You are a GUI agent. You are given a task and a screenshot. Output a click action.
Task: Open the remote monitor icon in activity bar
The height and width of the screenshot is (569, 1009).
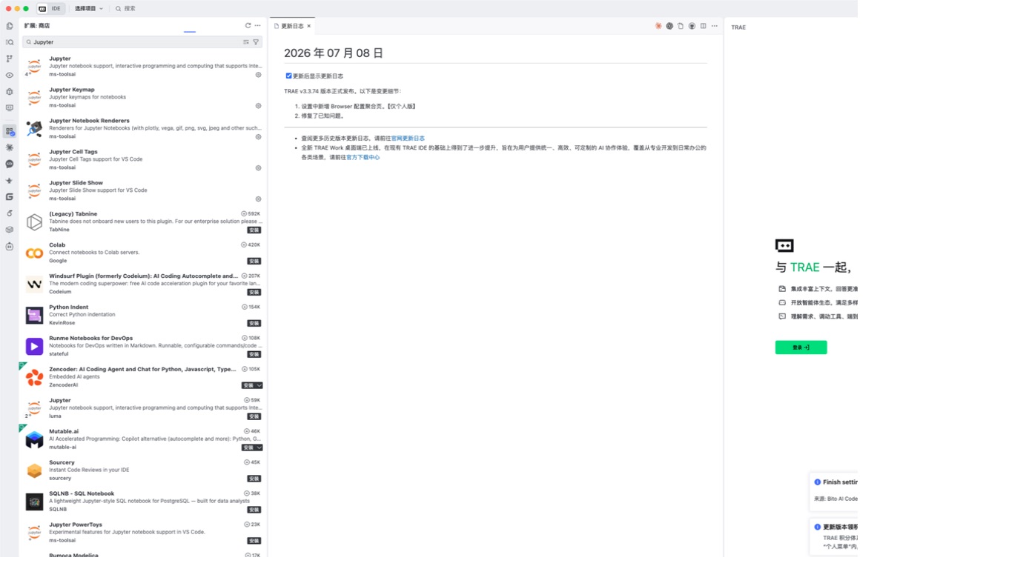pos(10,108)
